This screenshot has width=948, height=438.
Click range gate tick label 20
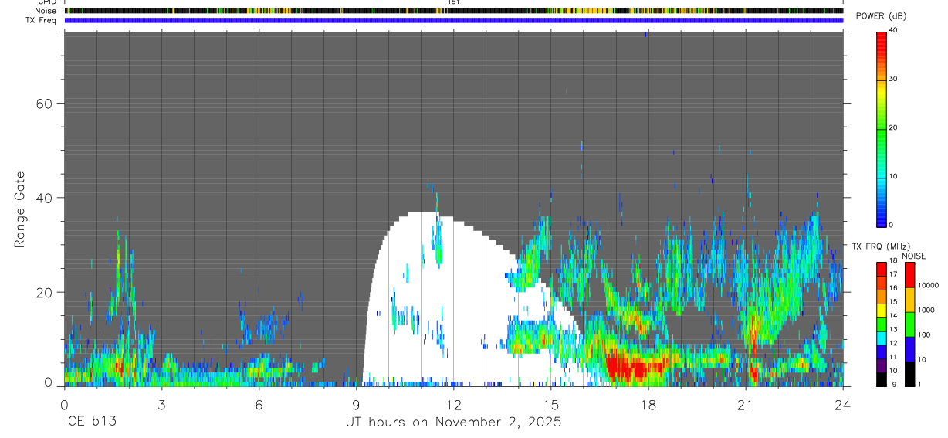tap(45, 293)
